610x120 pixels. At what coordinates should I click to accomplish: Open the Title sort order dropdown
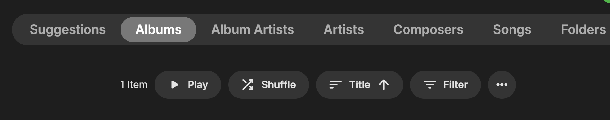coord(359,85)
